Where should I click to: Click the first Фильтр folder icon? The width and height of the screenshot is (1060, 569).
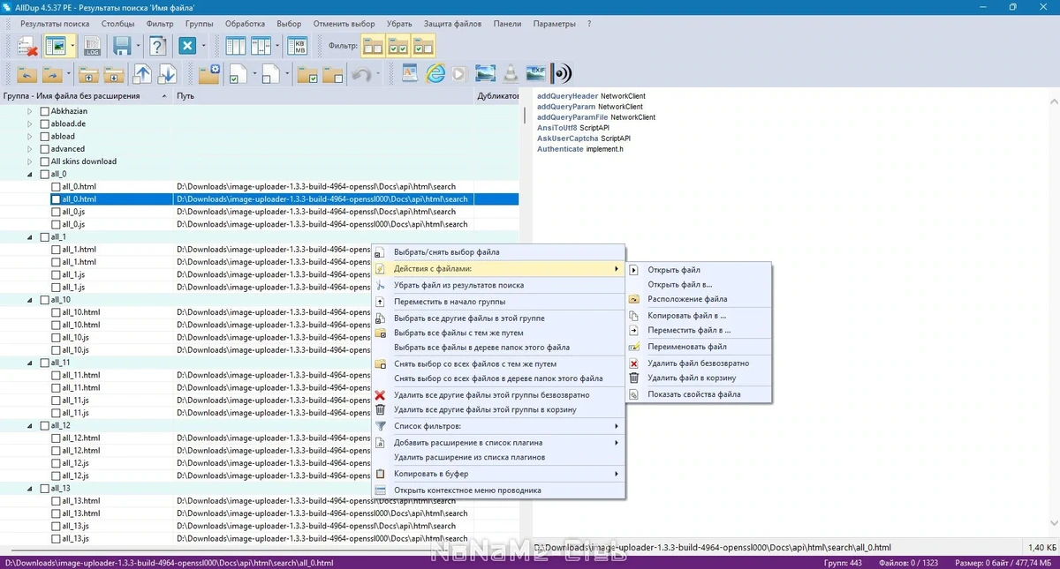tap(373, 46)
